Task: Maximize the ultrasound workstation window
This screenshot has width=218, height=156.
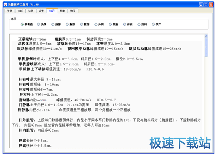Action: [x=206, y=5]
